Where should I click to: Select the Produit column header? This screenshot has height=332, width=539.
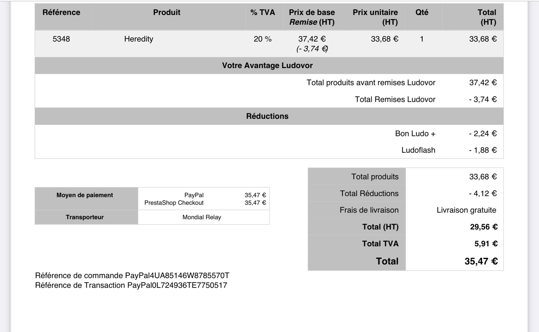167,12
